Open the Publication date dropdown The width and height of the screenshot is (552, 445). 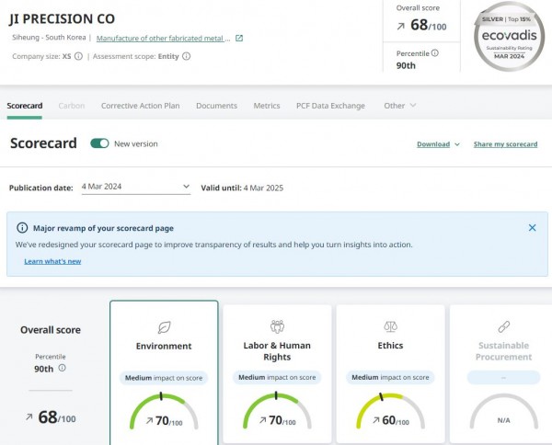[x=135, y=188]
